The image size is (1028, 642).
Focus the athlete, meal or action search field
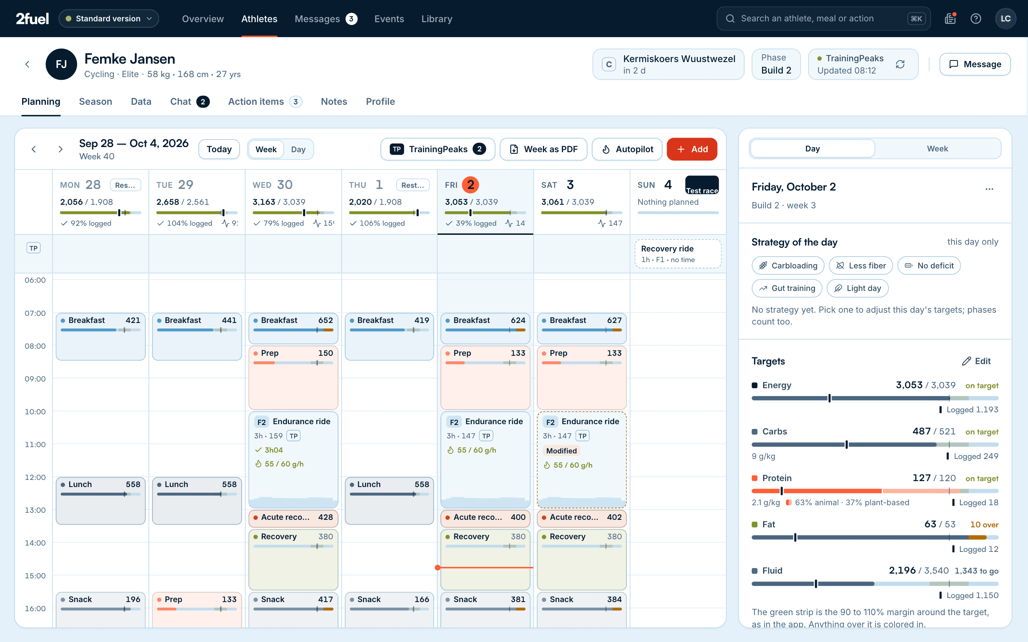point(823,19)
